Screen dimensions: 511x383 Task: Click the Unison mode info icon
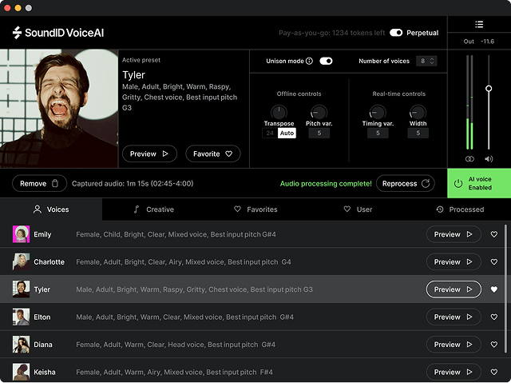pos(311,61)
